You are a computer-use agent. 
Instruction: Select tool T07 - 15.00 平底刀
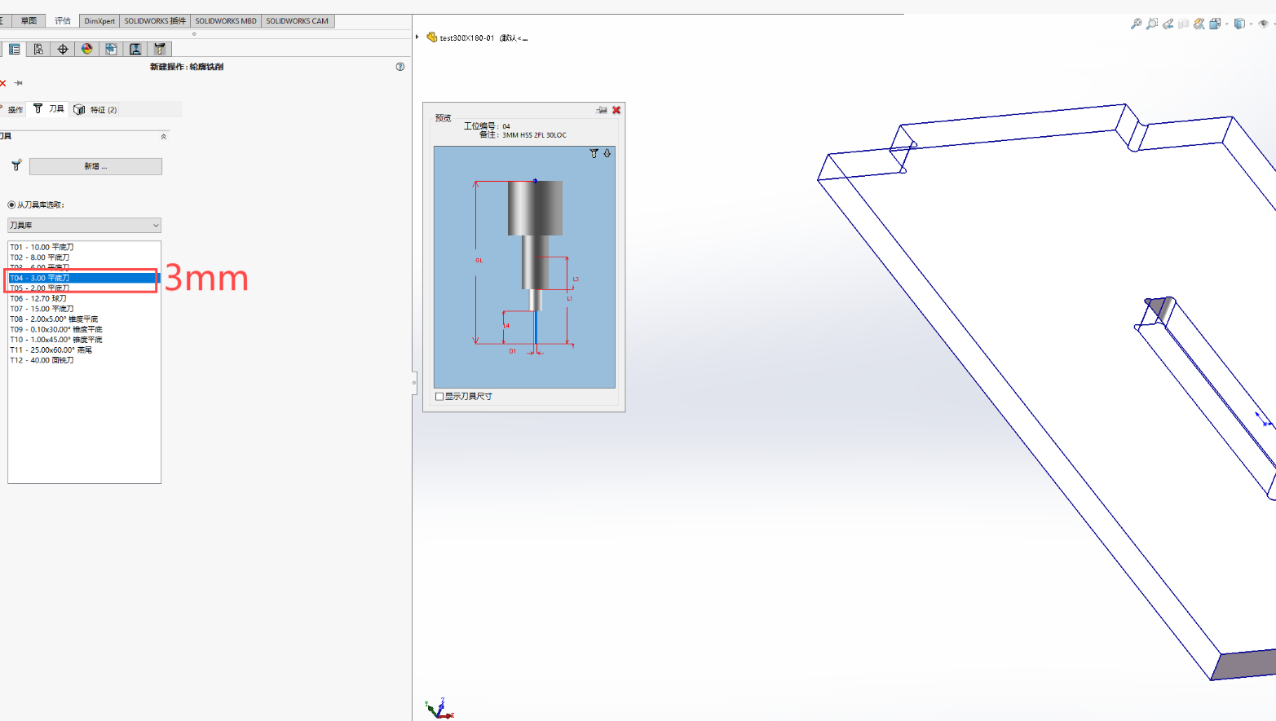coord(83,309)
